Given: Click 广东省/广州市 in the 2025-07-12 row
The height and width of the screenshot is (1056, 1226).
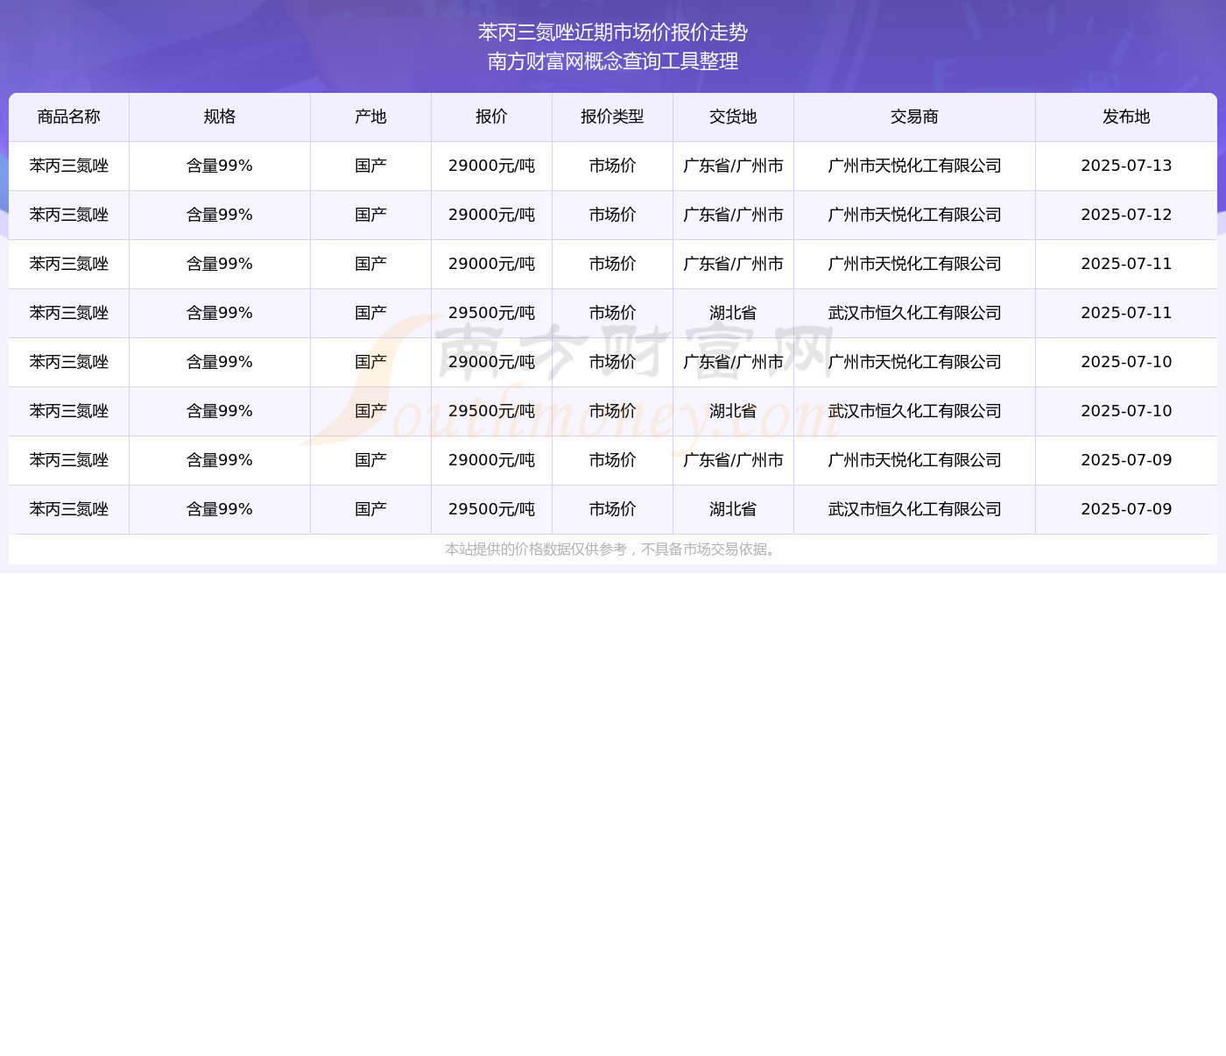Looking at the screenshot, I should click(x=733, y=215).
